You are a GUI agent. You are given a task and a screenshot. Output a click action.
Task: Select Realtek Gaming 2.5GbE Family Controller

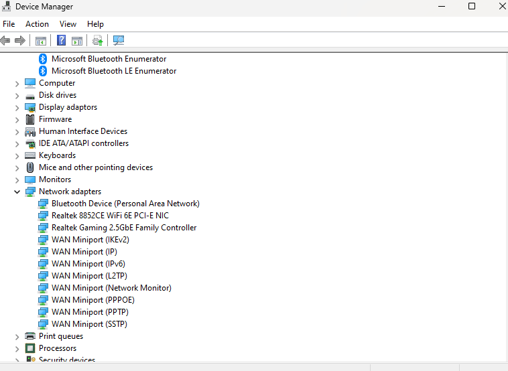coord(124,228)
